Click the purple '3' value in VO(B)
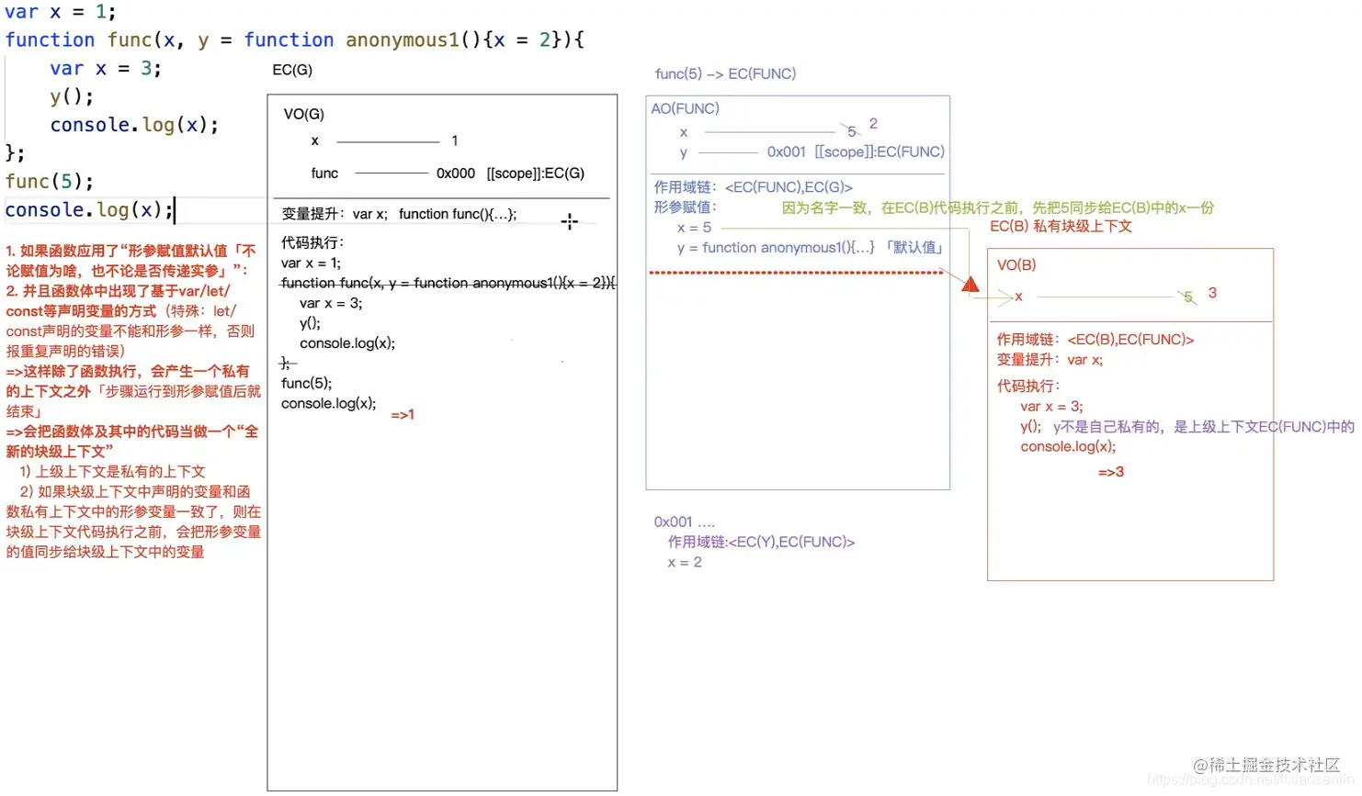1362x796 pixels. tap(1212, 293)
